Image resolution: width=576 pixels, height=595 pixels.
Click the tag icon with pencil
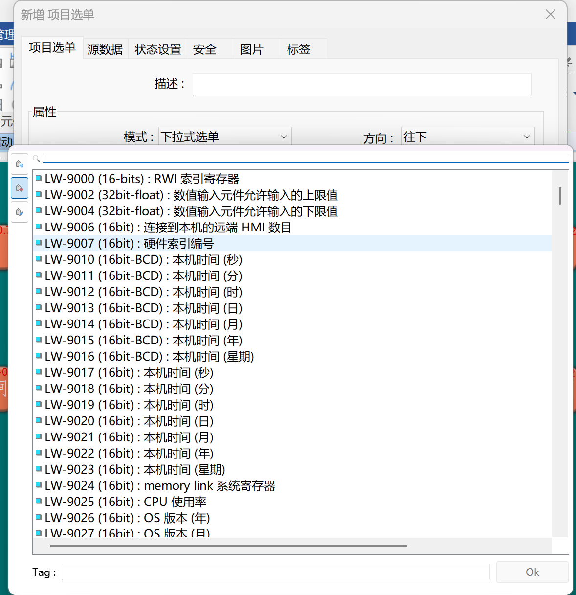[x=20, y=212]
